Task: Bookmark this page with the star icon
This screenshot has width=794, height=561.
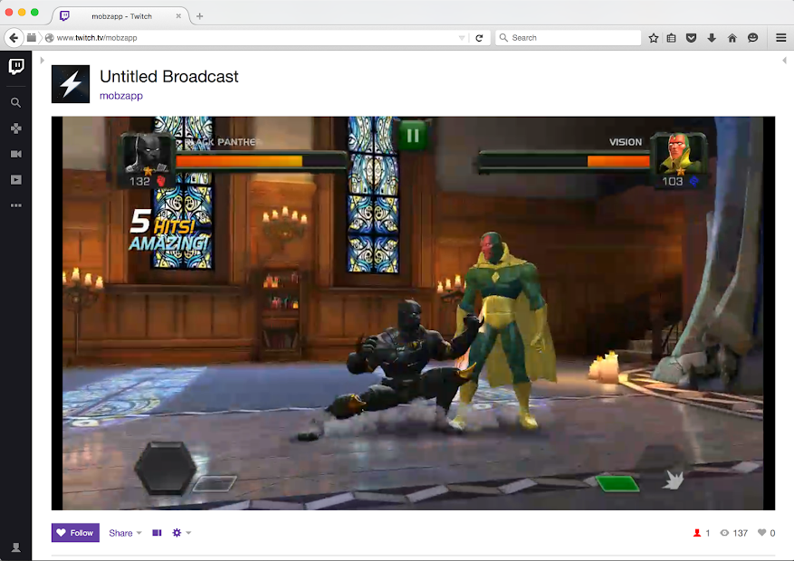Action: 653,37
